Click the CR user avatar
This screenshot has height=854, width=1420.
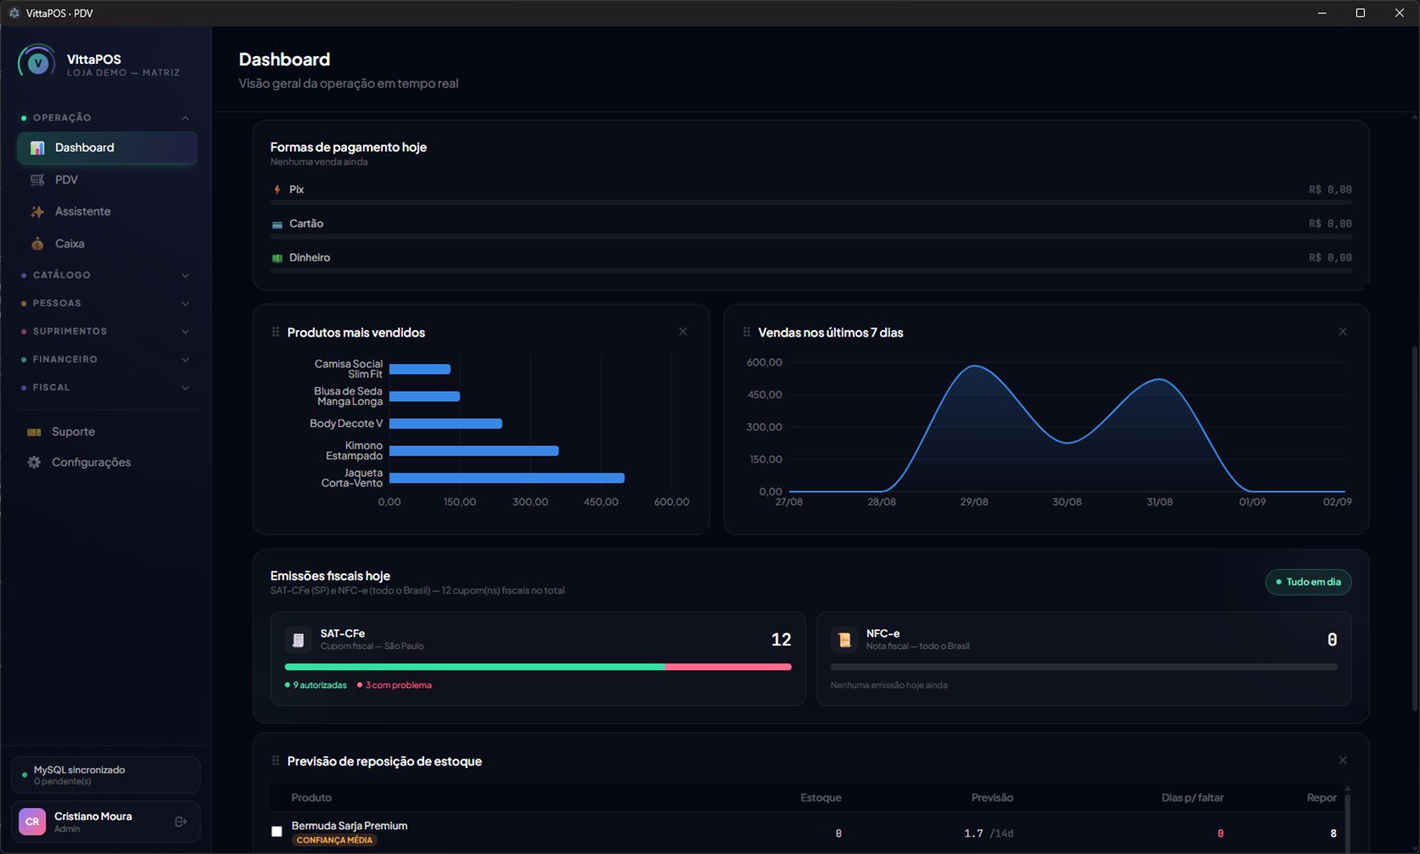point(32,822)
